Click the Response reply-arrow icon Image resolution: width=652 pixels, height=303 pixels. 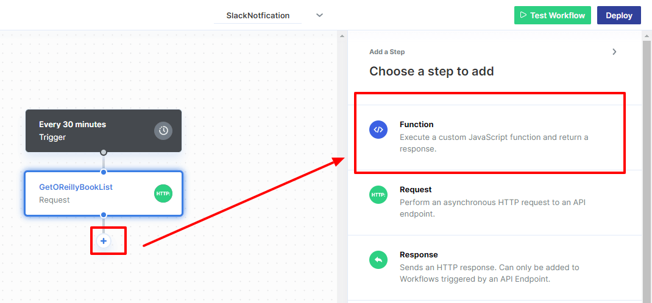pyautogui.click(x=378, y=260)
